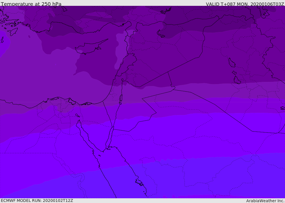The width and height of the screenshot is (285, 203).
Task: Click the 'Temperature at 250 hPa' title
Action: tap(31, 4)
